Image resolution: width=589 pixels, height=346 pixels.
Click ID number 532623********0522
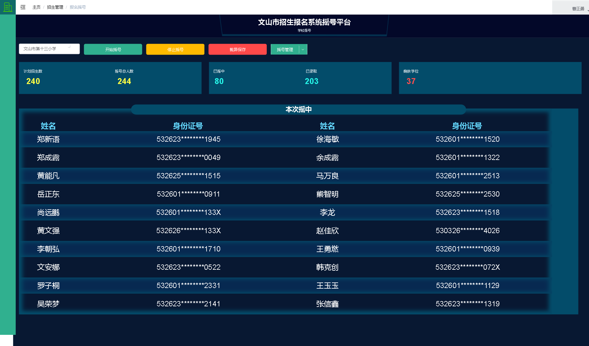[188, 267]
